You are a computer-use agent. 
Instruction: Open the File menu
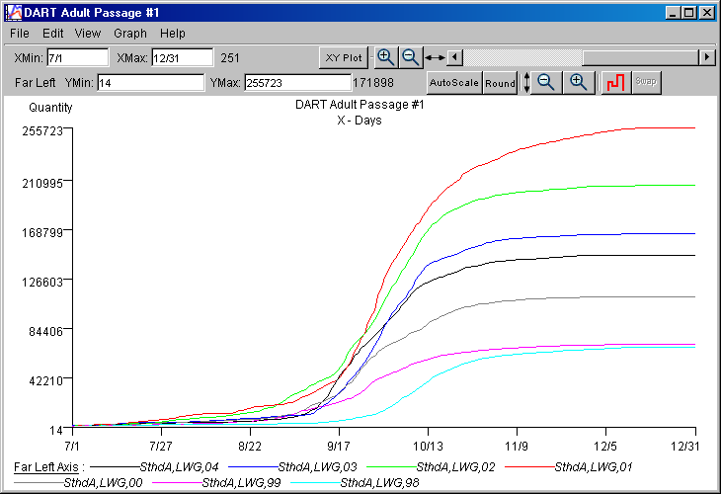pyautogui.click(x=19, y=34)
